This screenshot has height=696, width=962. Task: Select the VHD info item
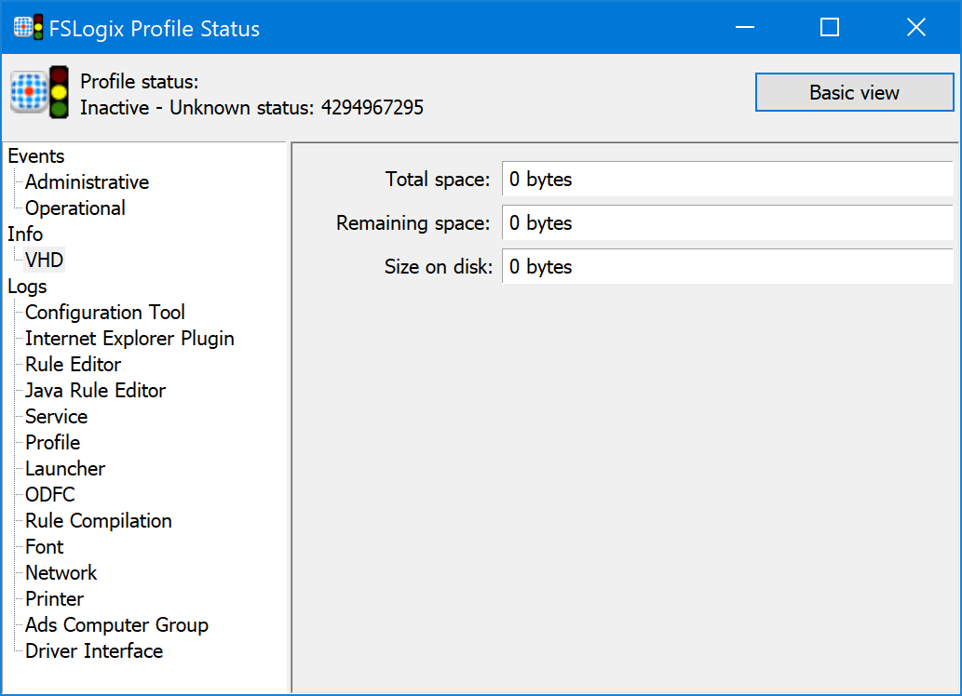pyautogui.click(x=44, y=260)
